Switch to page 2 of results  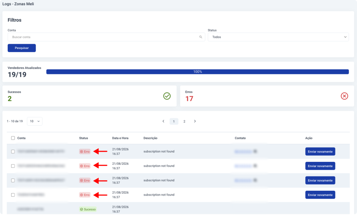[184, 121]
